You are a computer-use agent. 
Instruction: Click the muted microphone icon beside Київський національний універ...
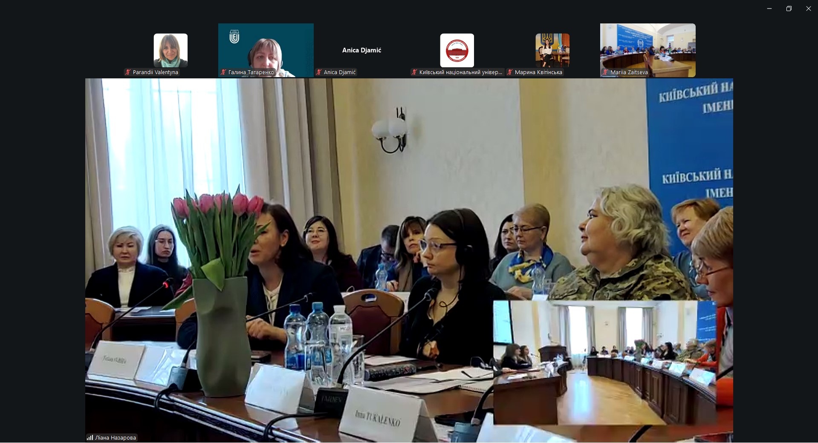414,72
